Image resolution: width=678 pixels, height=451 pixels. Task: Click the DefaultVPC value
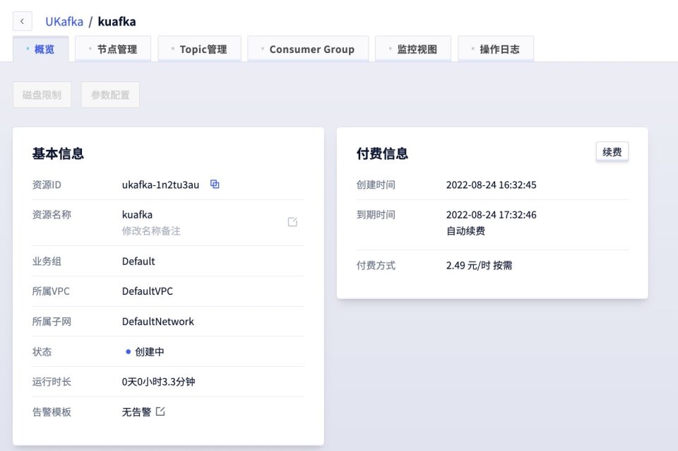point(147,291)
